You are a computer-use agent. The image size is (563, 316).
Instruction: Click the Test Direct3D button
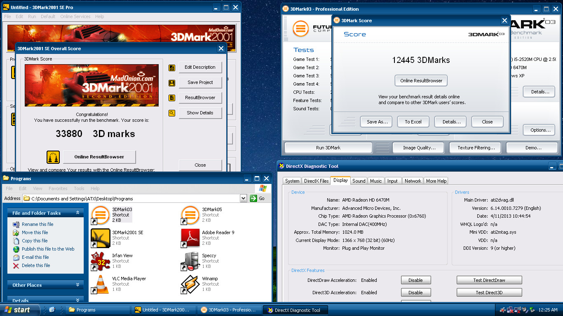pyautogui.click(x=489, y=293)
